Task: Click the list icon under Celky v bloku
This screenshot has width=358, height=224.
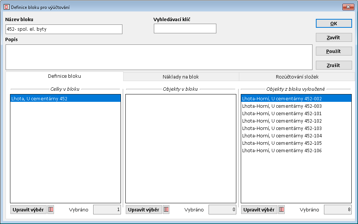Action: 51,210
